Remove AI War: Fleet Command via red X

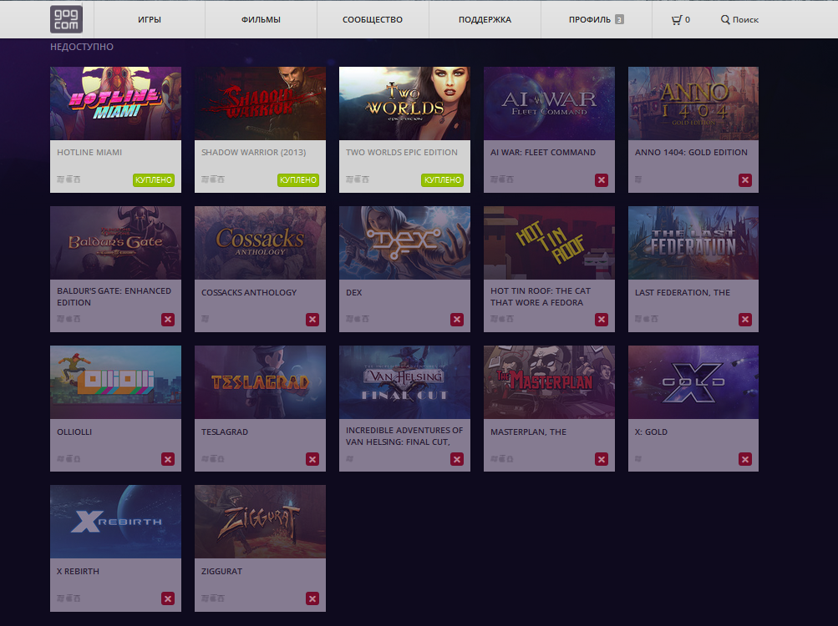[601, 179]
